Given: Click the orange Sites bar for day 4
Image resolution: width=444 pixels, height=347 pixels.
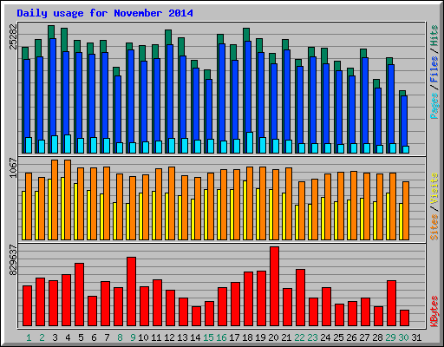Looking at the screenshot, I should click(x=68, y=200).
